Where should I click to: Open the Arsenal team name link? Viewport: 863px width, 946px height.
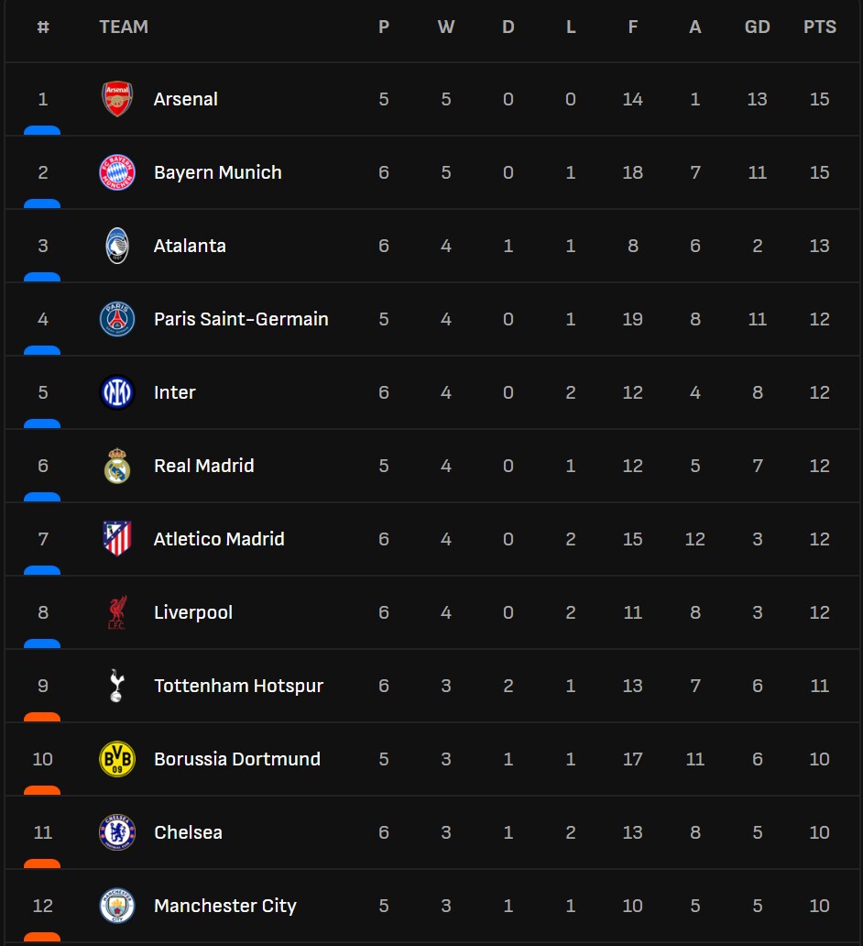[186, 99]
